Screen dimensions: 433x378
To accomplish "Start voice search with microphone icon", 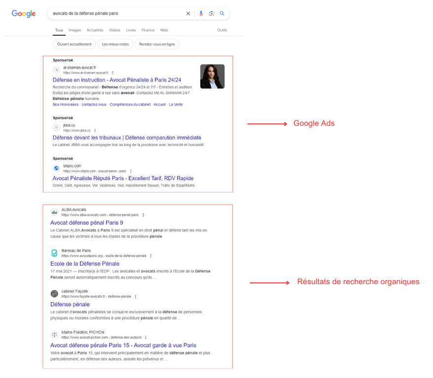I will [x=201, y=13].
